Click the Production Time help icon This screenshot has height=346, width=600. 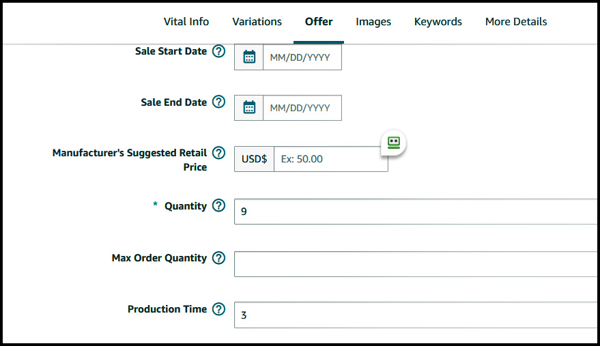219,309
